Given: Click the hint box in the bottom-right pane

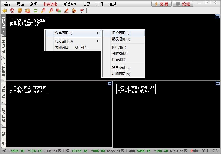Looking at the screenshot, I should pos(136,89).
